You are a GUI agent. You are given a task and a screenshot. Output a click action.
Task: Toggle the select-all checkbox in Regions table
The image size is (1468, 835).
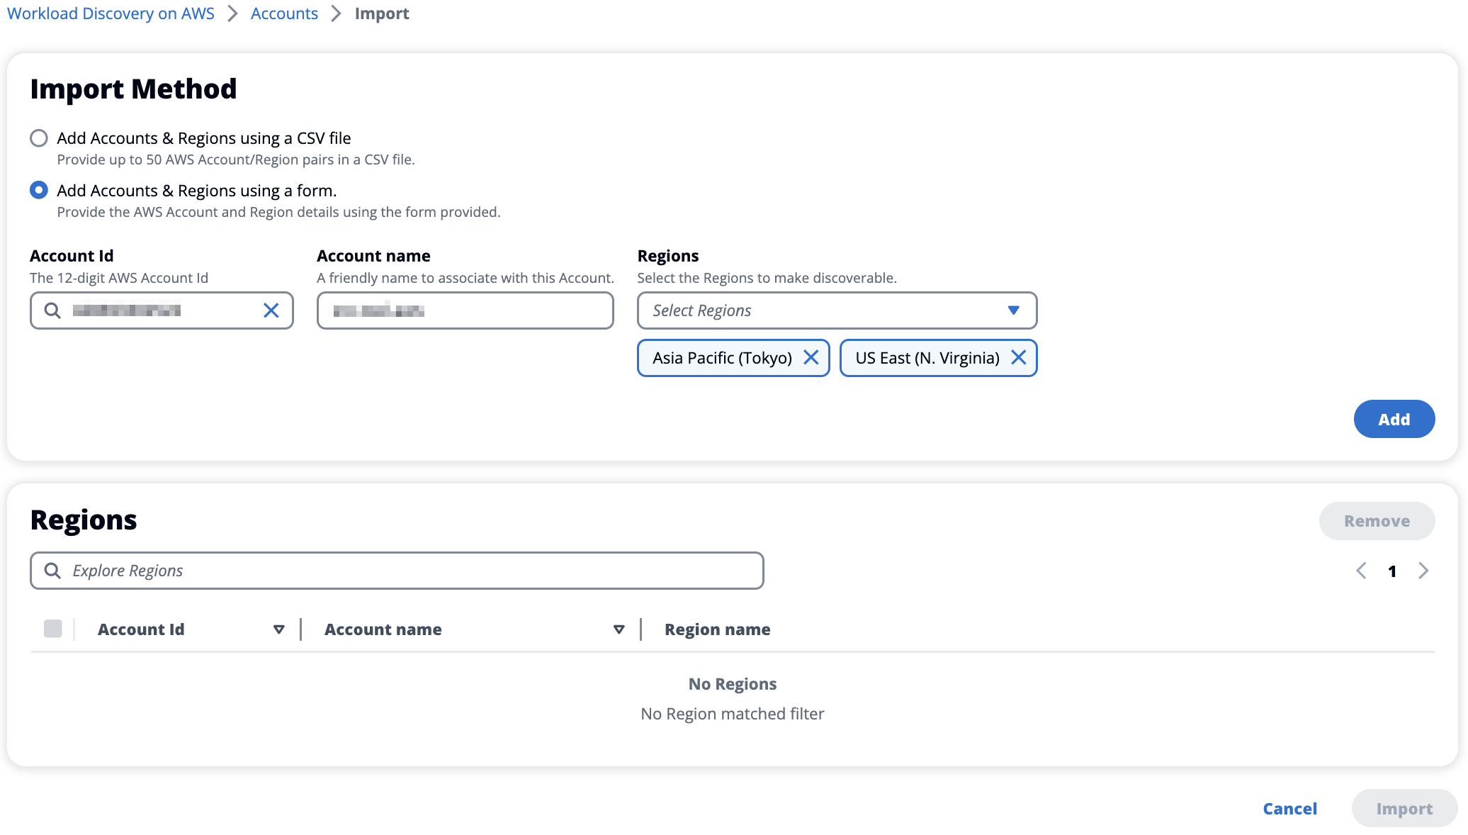[53, 629]
